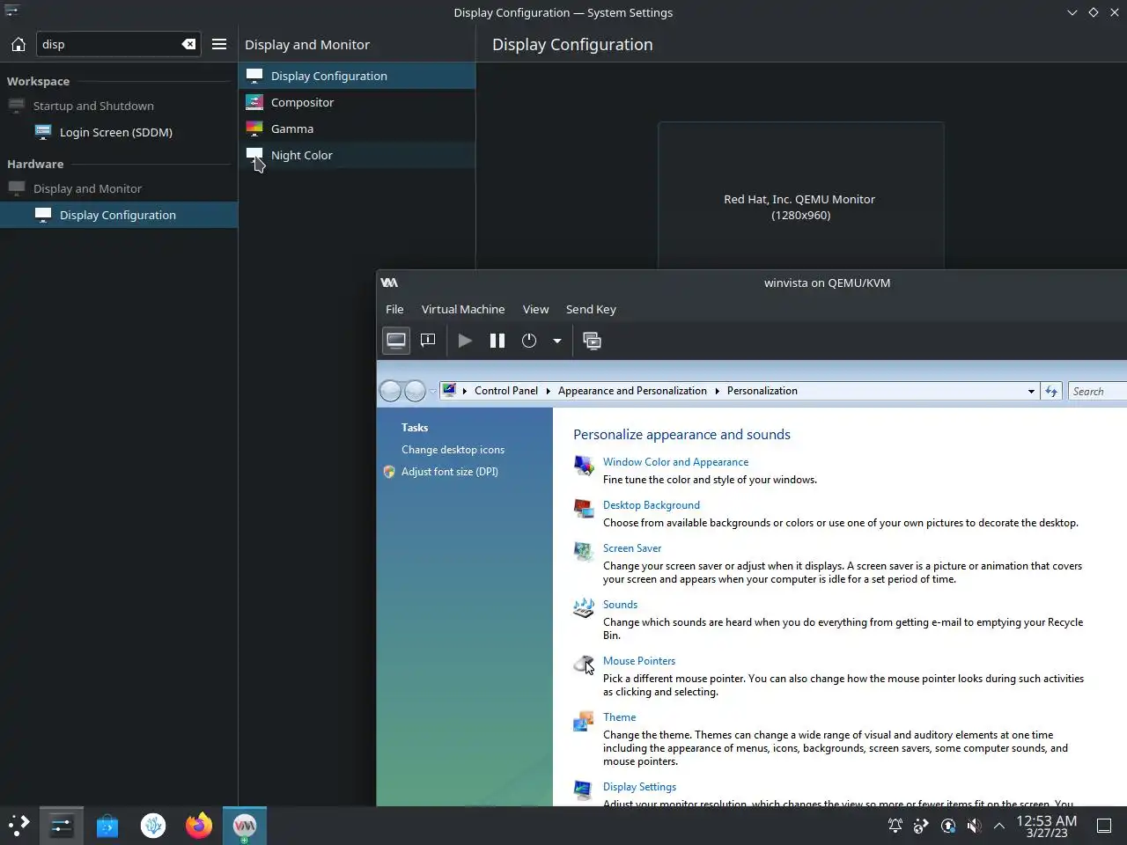Switch to virt-manager in the taskbar
Image resolution: width=1127 pixels, height=845 pixels.
pos(245,826)
